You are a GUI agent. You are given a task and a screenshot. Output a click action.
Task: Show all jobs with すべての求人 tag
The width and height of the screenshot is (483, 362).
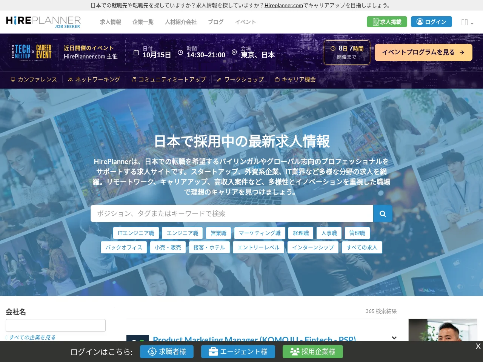(362, 247)
